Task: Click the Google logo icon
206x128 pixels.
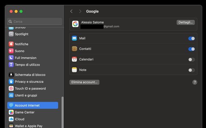Action: pyautogui.click(x=75, y=24)
